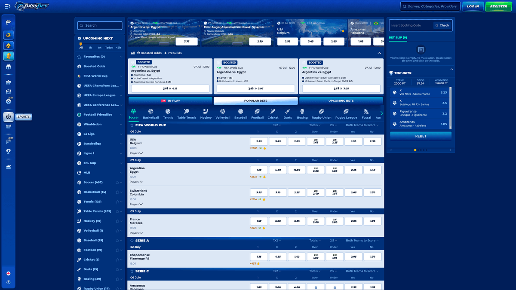Collapse the Top Bets panel with its chevron

tap(451, 69)
